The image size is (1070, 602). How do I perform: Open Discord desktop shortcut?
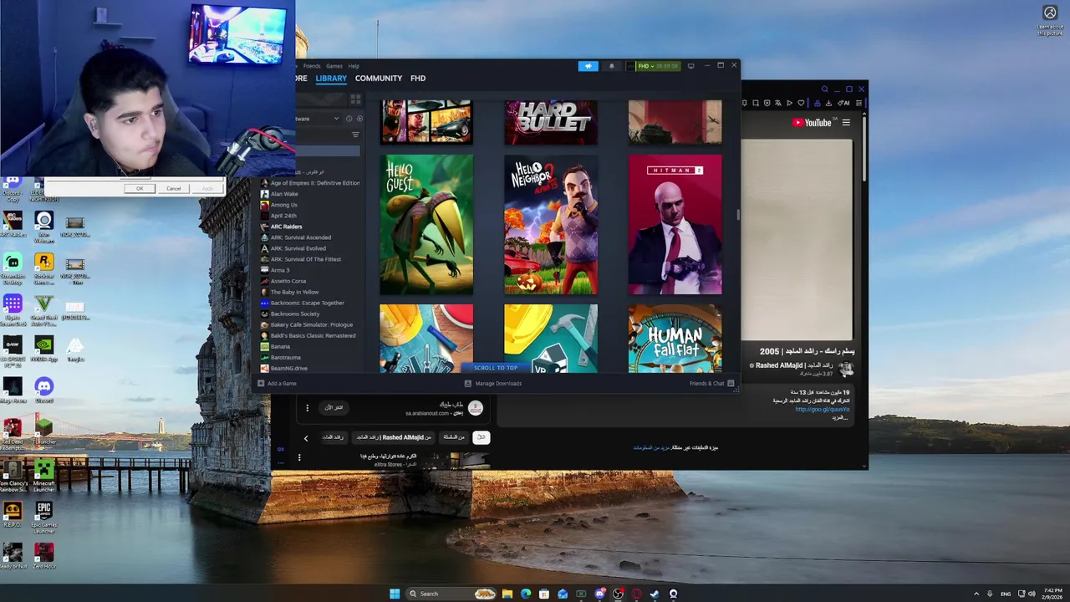(x=43, y=389)
